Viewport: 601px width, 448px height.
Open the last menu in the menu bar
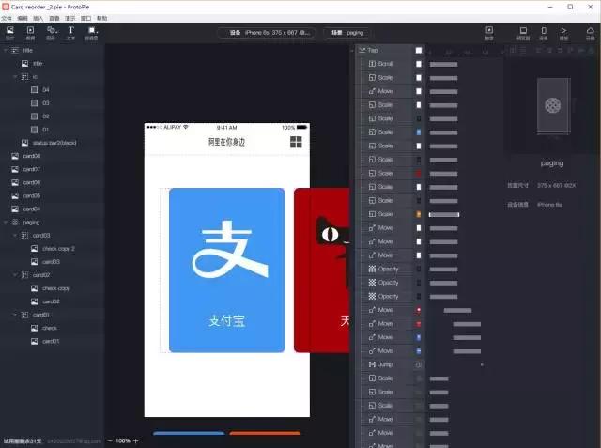pos(101,18)
